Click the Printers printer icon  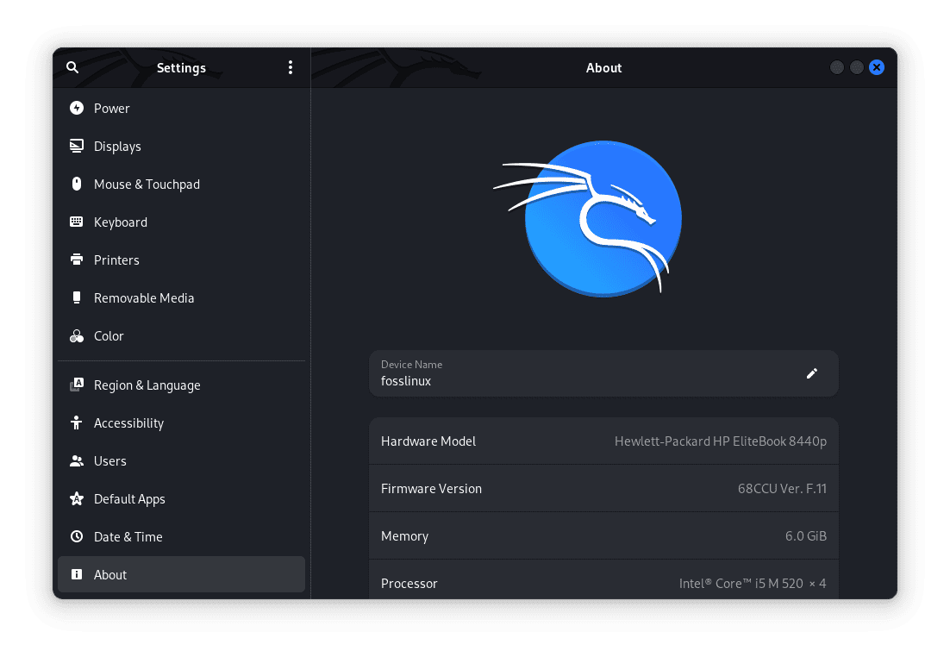77,260
